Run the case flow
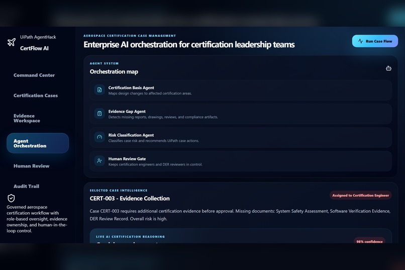This screenshot has height=270, width=405. [x=375, y=41]
